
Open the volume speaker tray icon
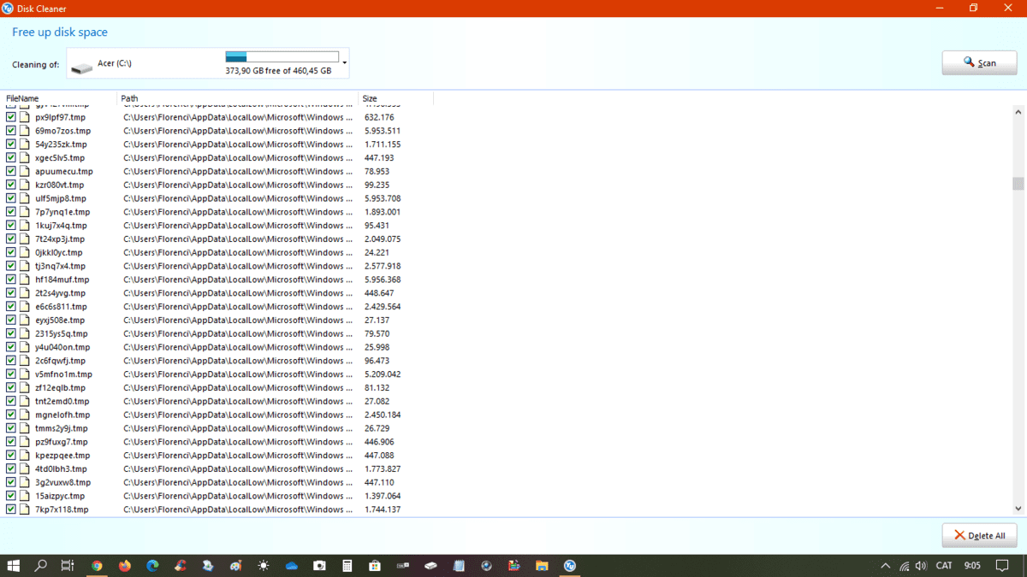[x=921, y=566]
